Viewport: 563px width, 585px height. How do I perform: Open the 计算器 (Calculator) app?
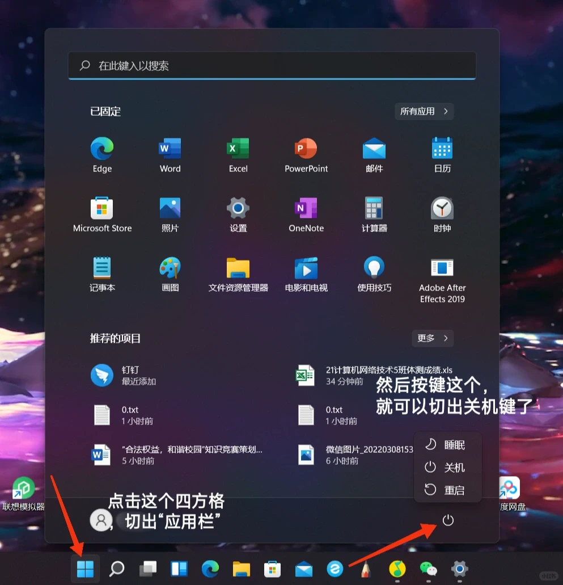coord(374,209)
